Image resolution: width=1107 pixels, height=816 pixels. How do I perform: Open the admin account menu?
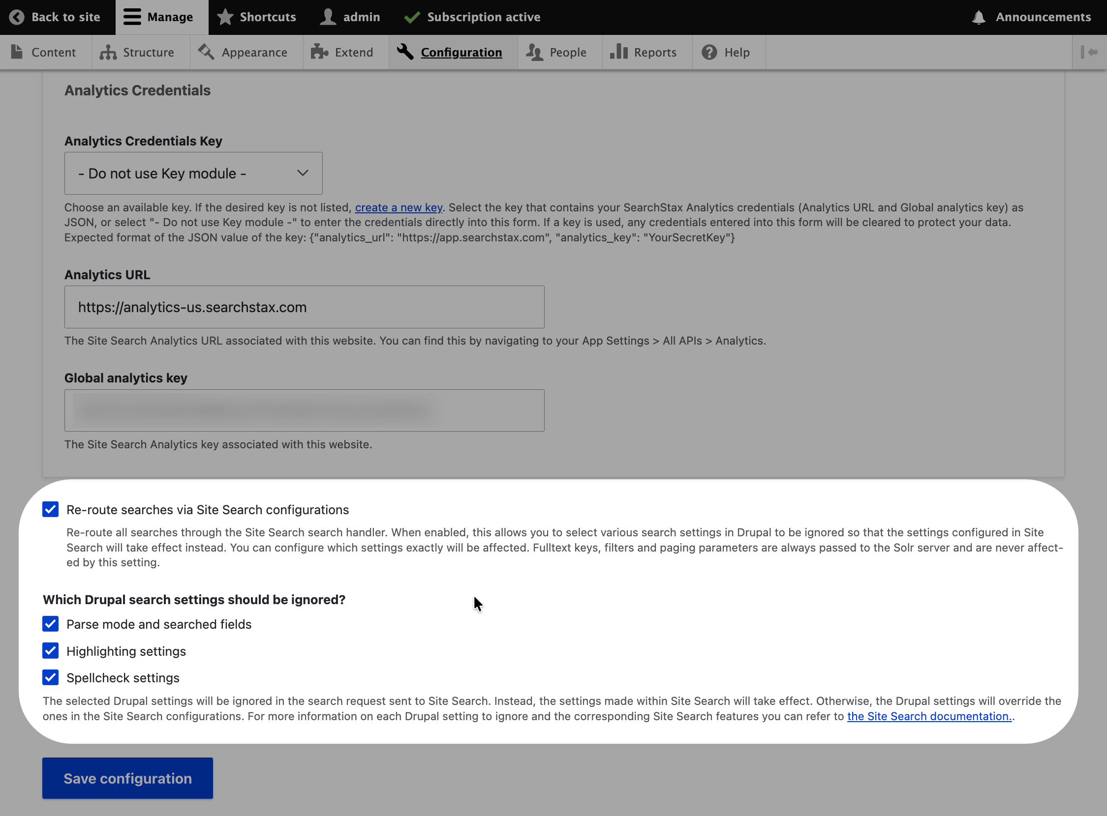350,17
